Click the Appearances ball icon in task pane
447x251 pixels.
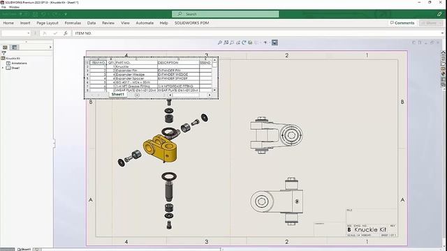tap(443, 74)
